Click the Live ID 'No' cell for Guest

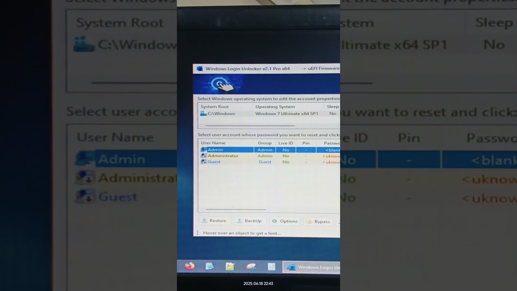(286, 162)
